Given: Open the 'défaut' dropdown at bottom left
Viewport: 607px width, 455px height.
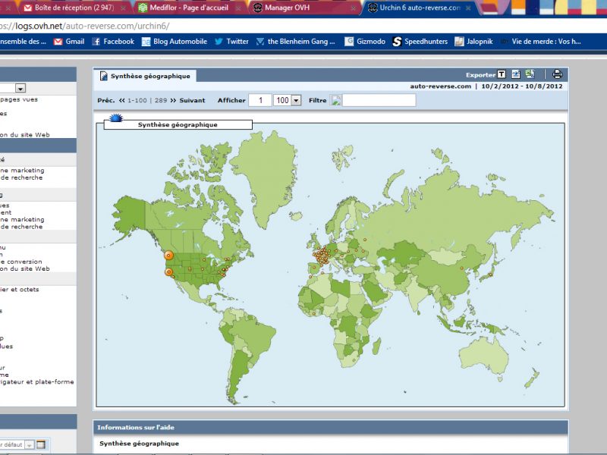Looking at the screenshot, I should 29,444.
